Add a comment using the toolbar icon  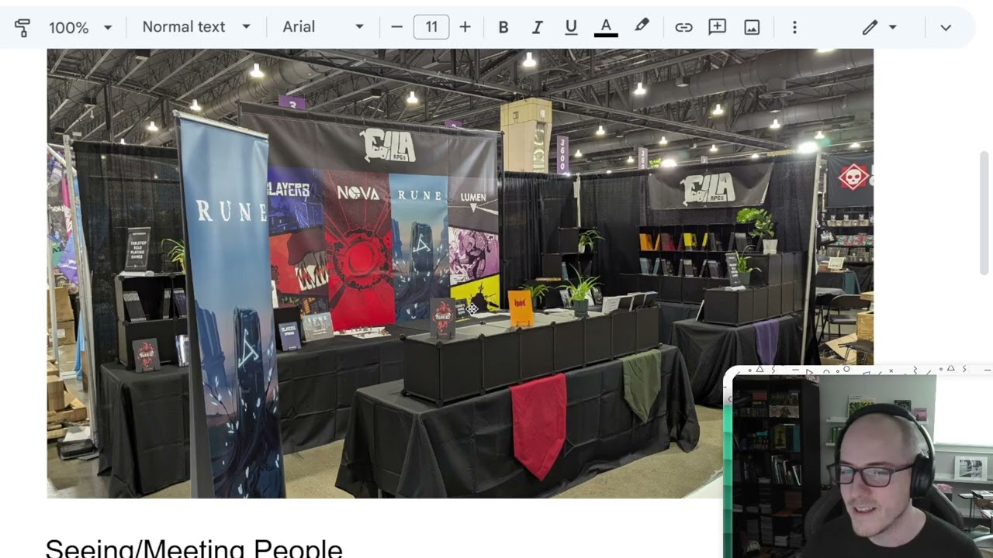[718, 27]
